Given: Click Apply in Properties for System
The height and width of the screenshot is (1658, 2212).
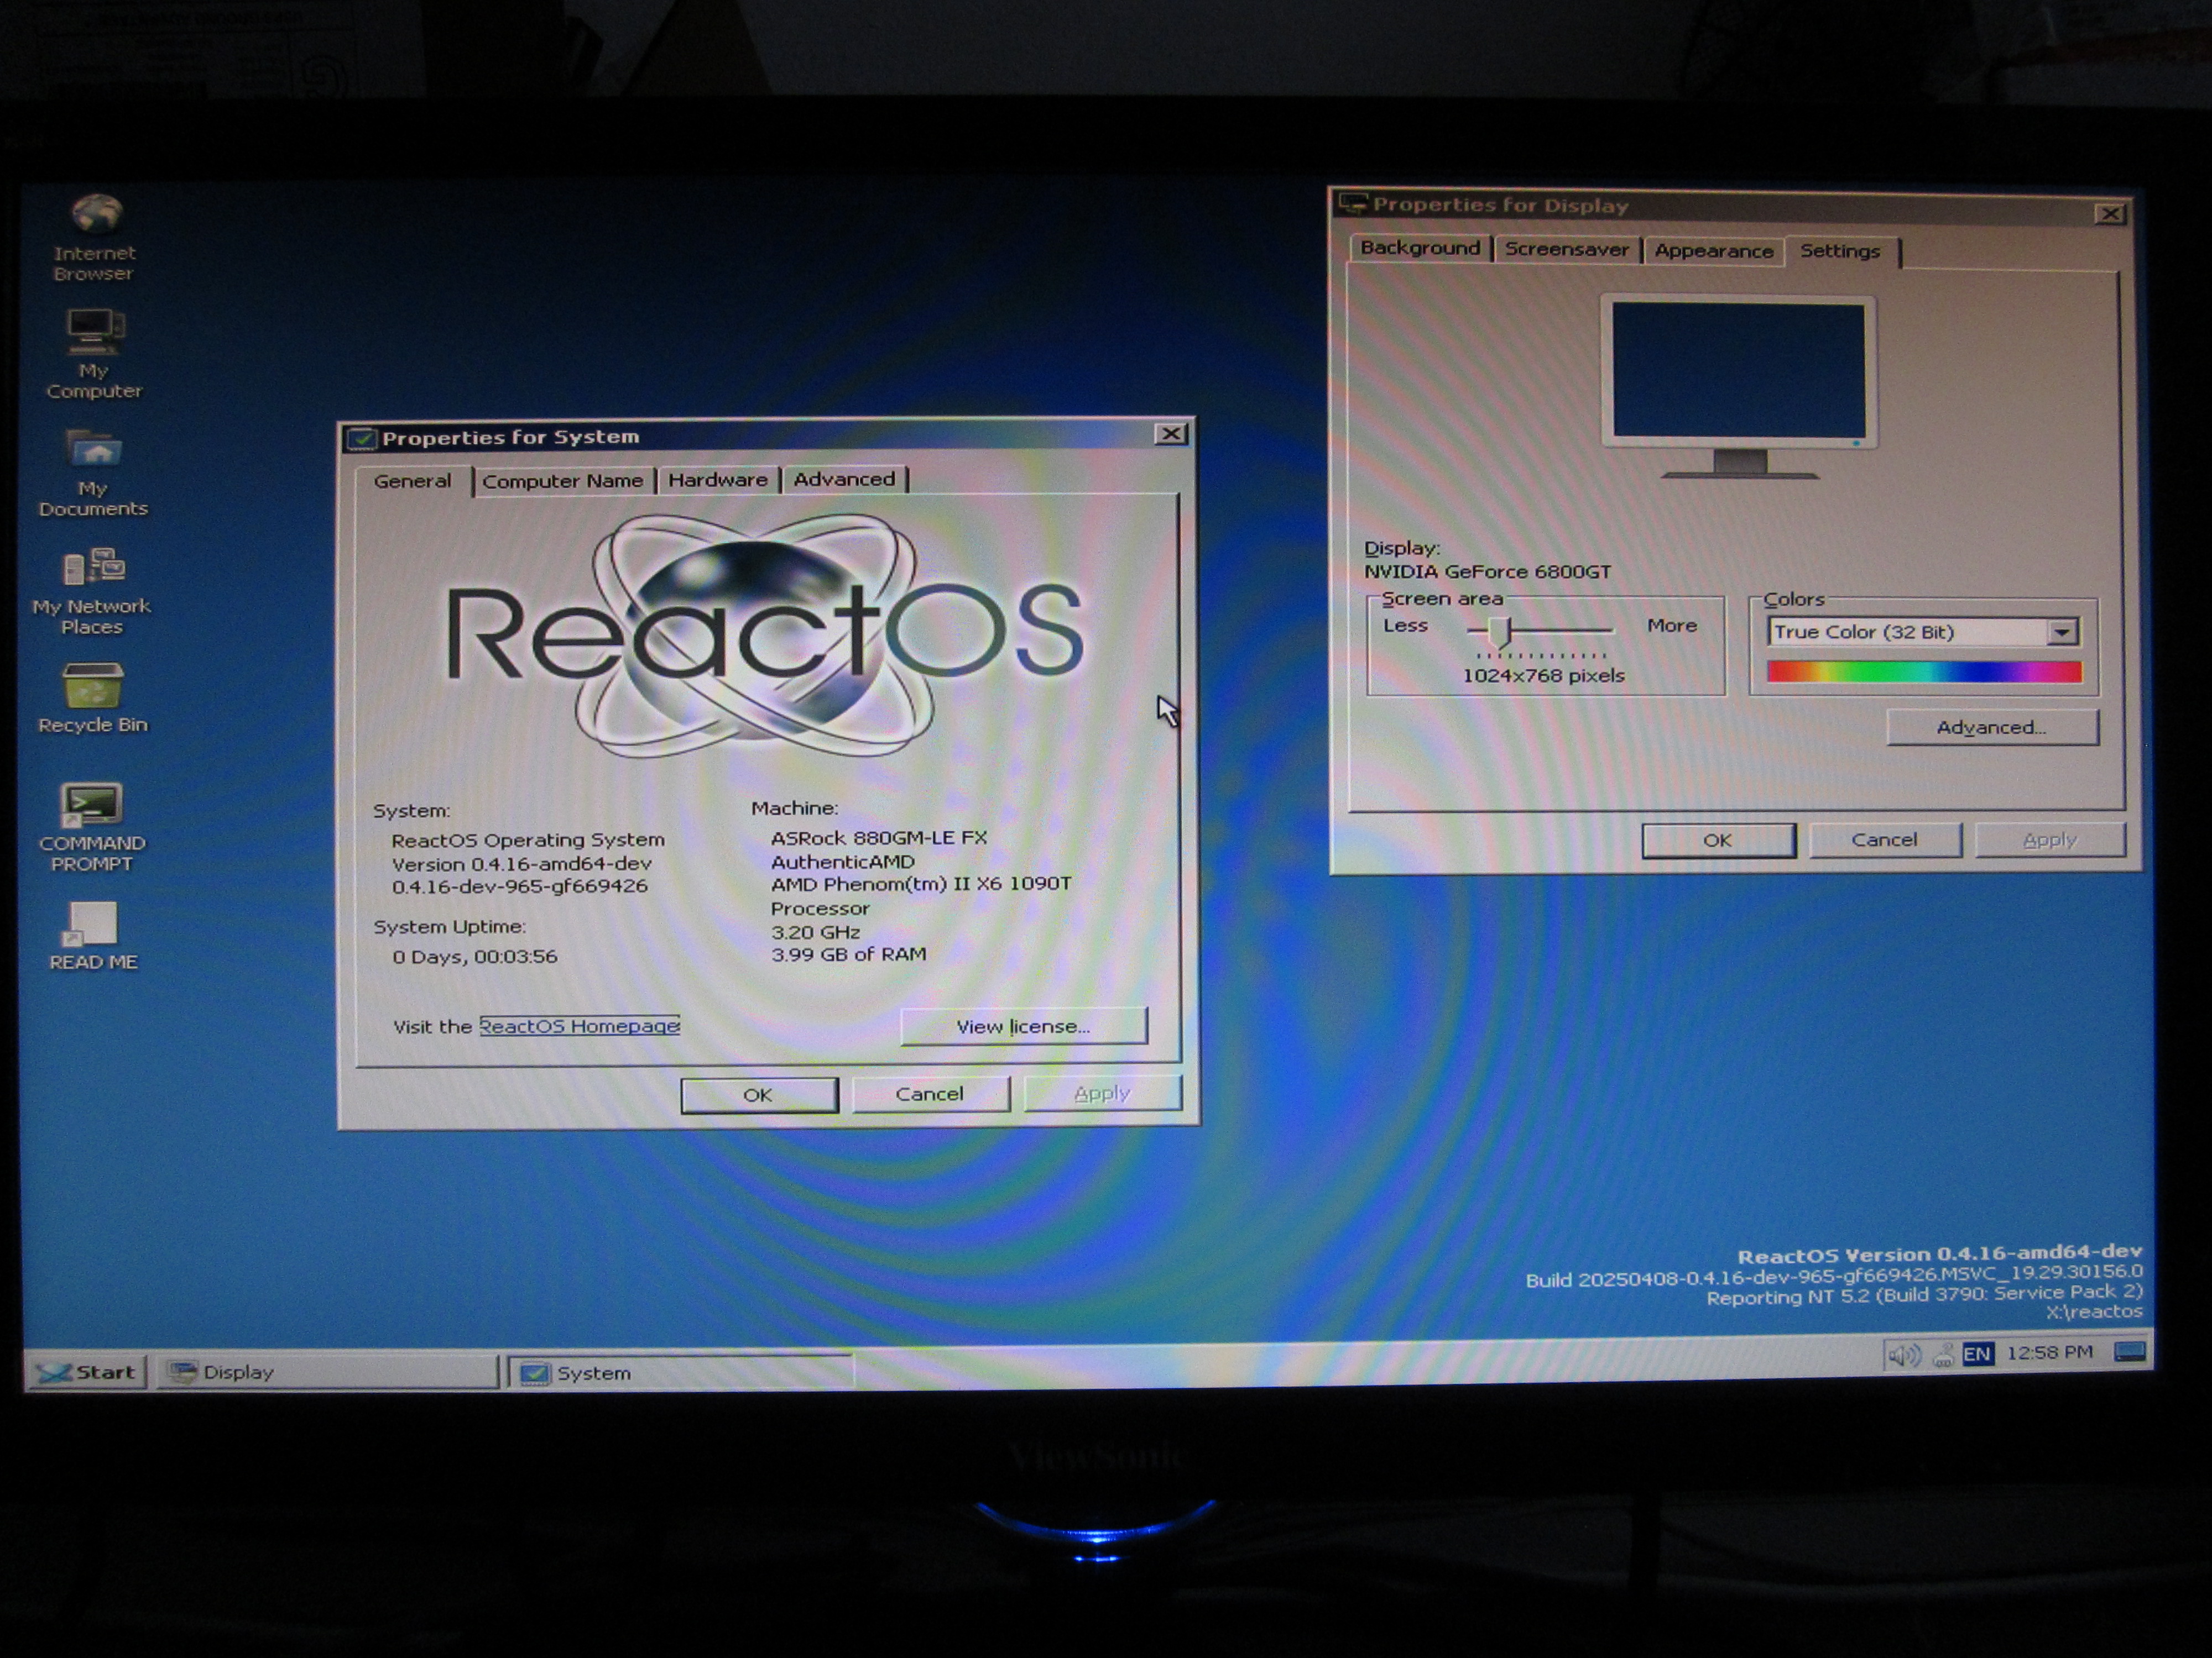Looking at the screenshot, I should tap(1102, 1092).
